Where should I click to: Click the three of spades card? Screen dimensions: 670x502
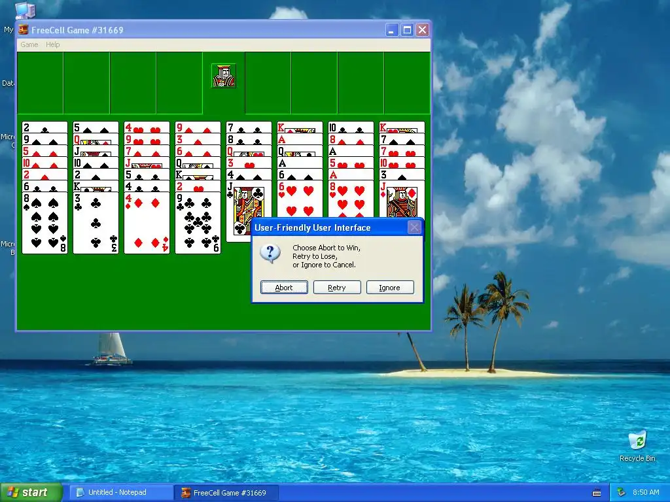(402, 174)
